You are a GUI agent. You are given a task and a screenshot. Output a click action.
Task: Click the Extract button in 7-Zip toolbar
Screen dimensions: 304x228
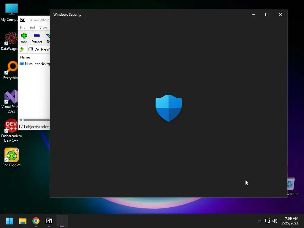[x=37, y=38]
